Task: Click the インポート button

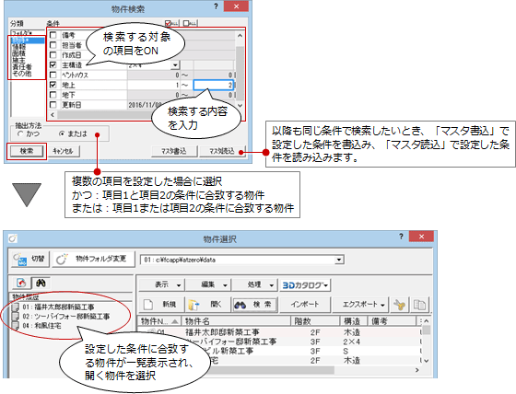Action: coord(304,305)
